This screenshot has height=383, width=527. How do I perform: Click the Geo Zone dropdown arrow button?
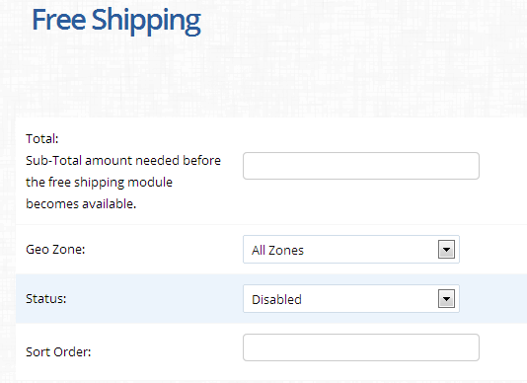(x=446, y=249)
